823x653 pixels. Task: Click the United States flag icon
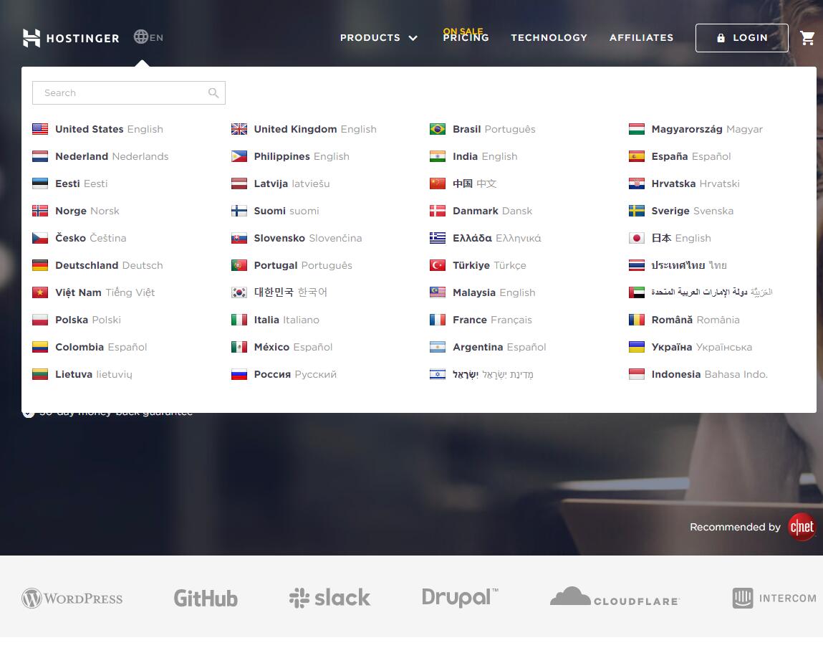40,129
